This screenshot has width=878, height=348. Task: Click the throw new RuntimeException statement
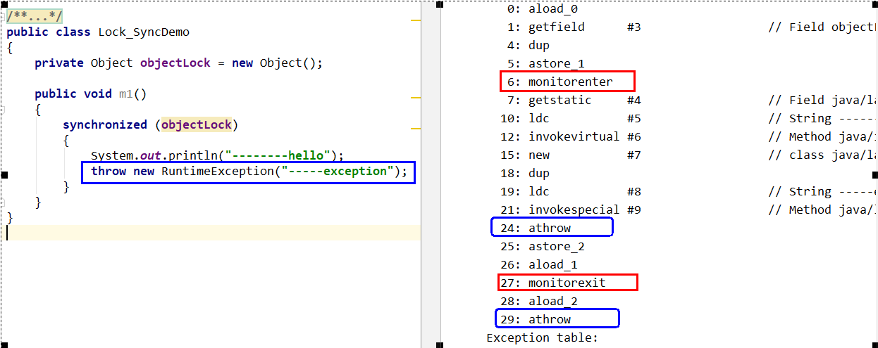[x=248, y=172]
